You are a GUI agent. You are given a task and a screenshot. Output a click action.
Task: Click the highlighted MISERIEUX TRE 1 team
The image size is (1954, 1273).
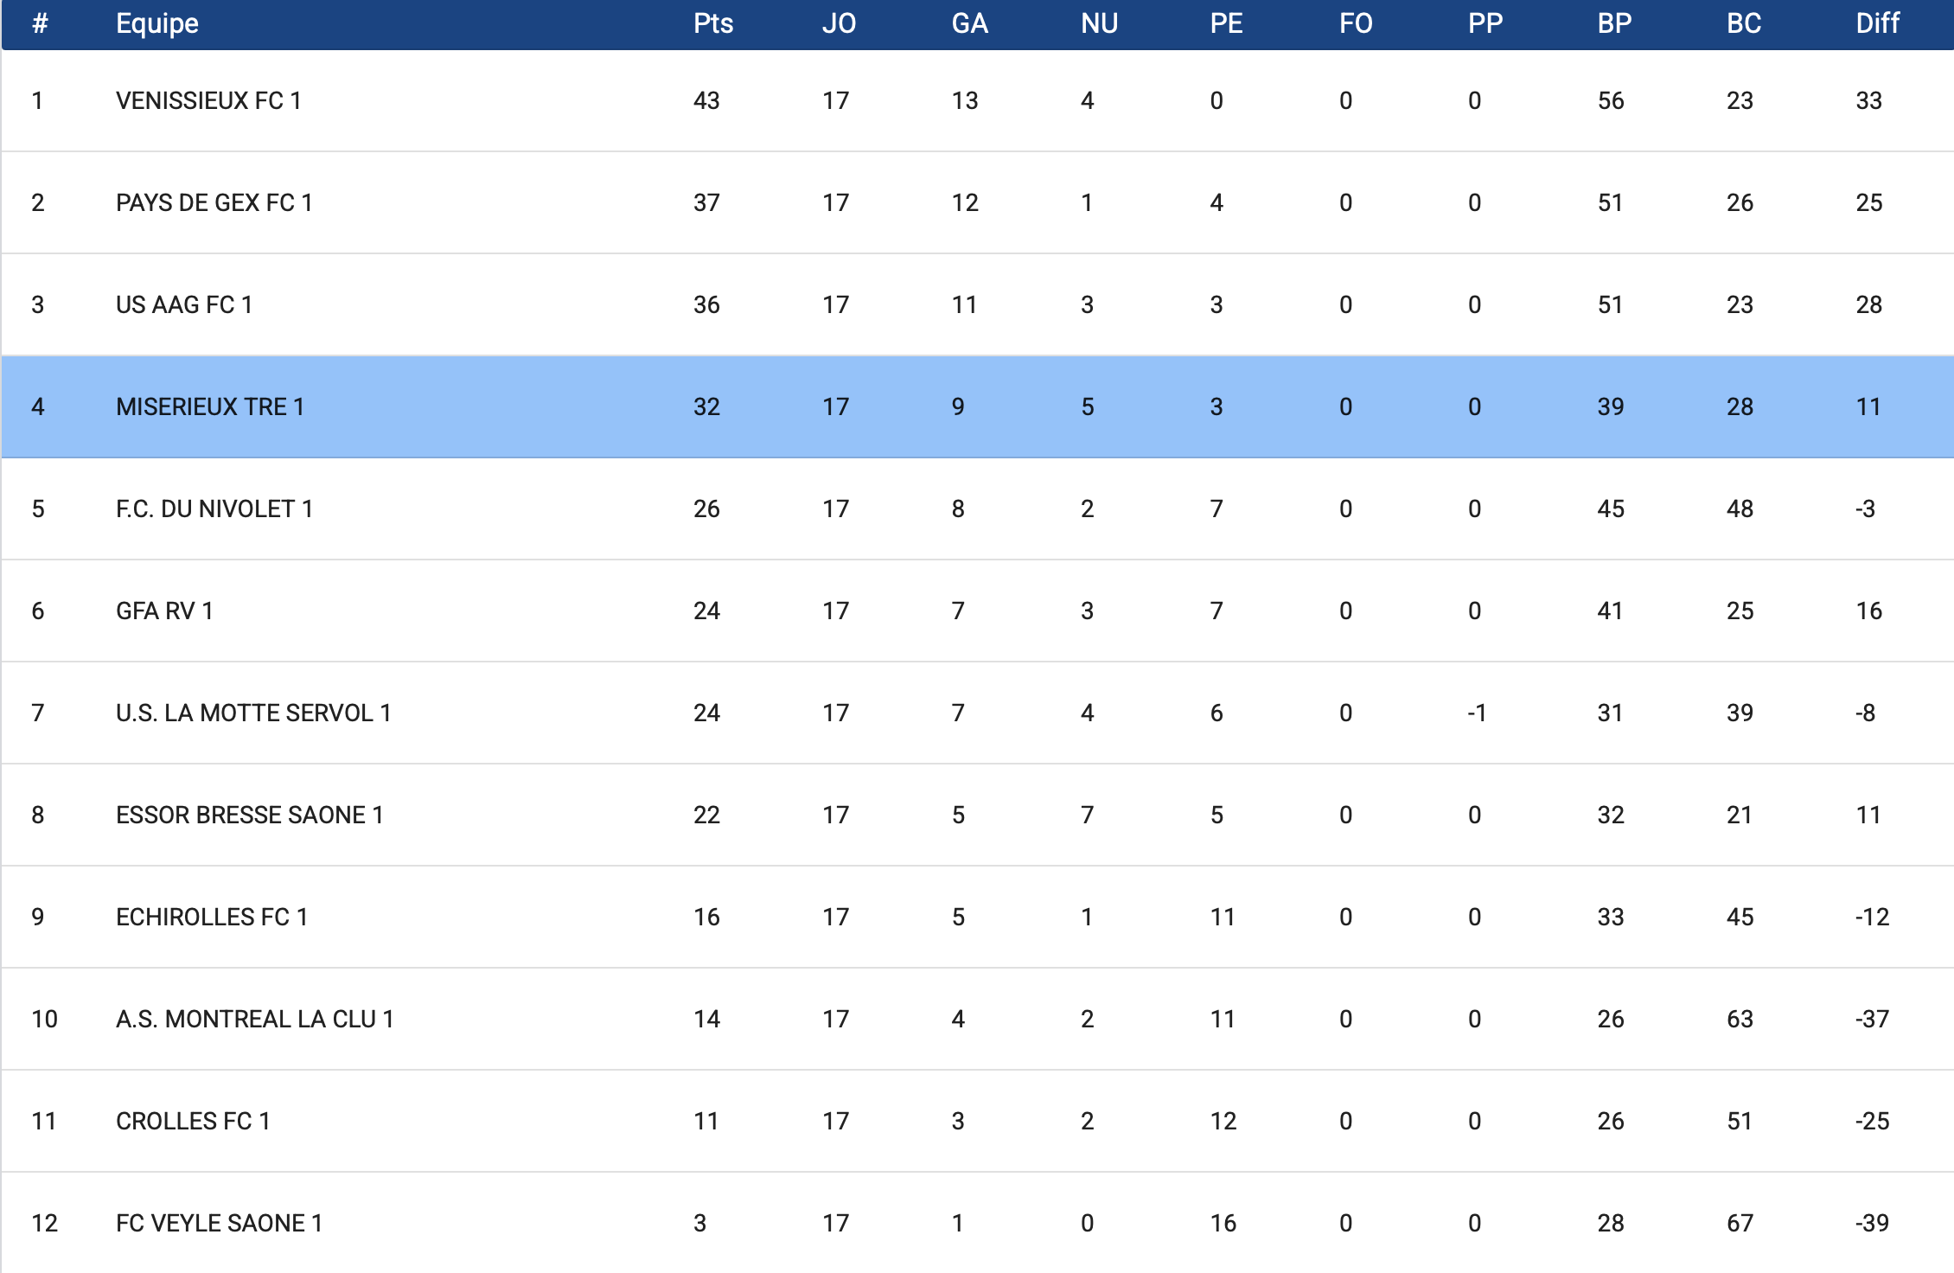tap(210, 407)
